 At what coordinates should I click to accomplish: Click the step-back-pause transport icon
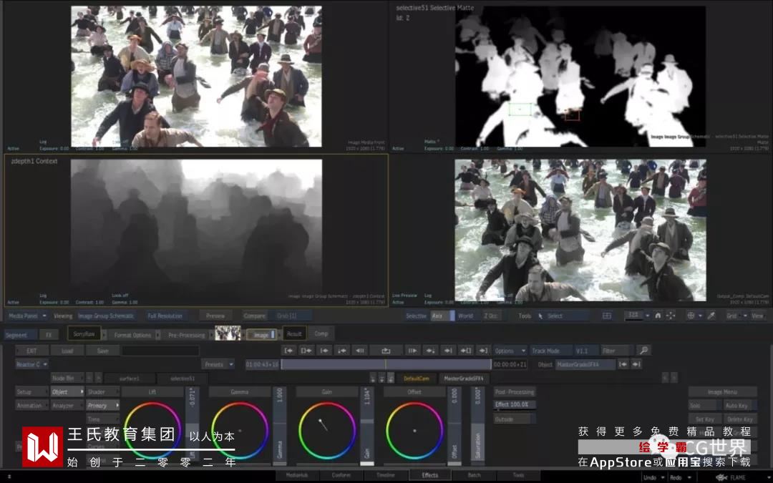(x=360, y=351)
